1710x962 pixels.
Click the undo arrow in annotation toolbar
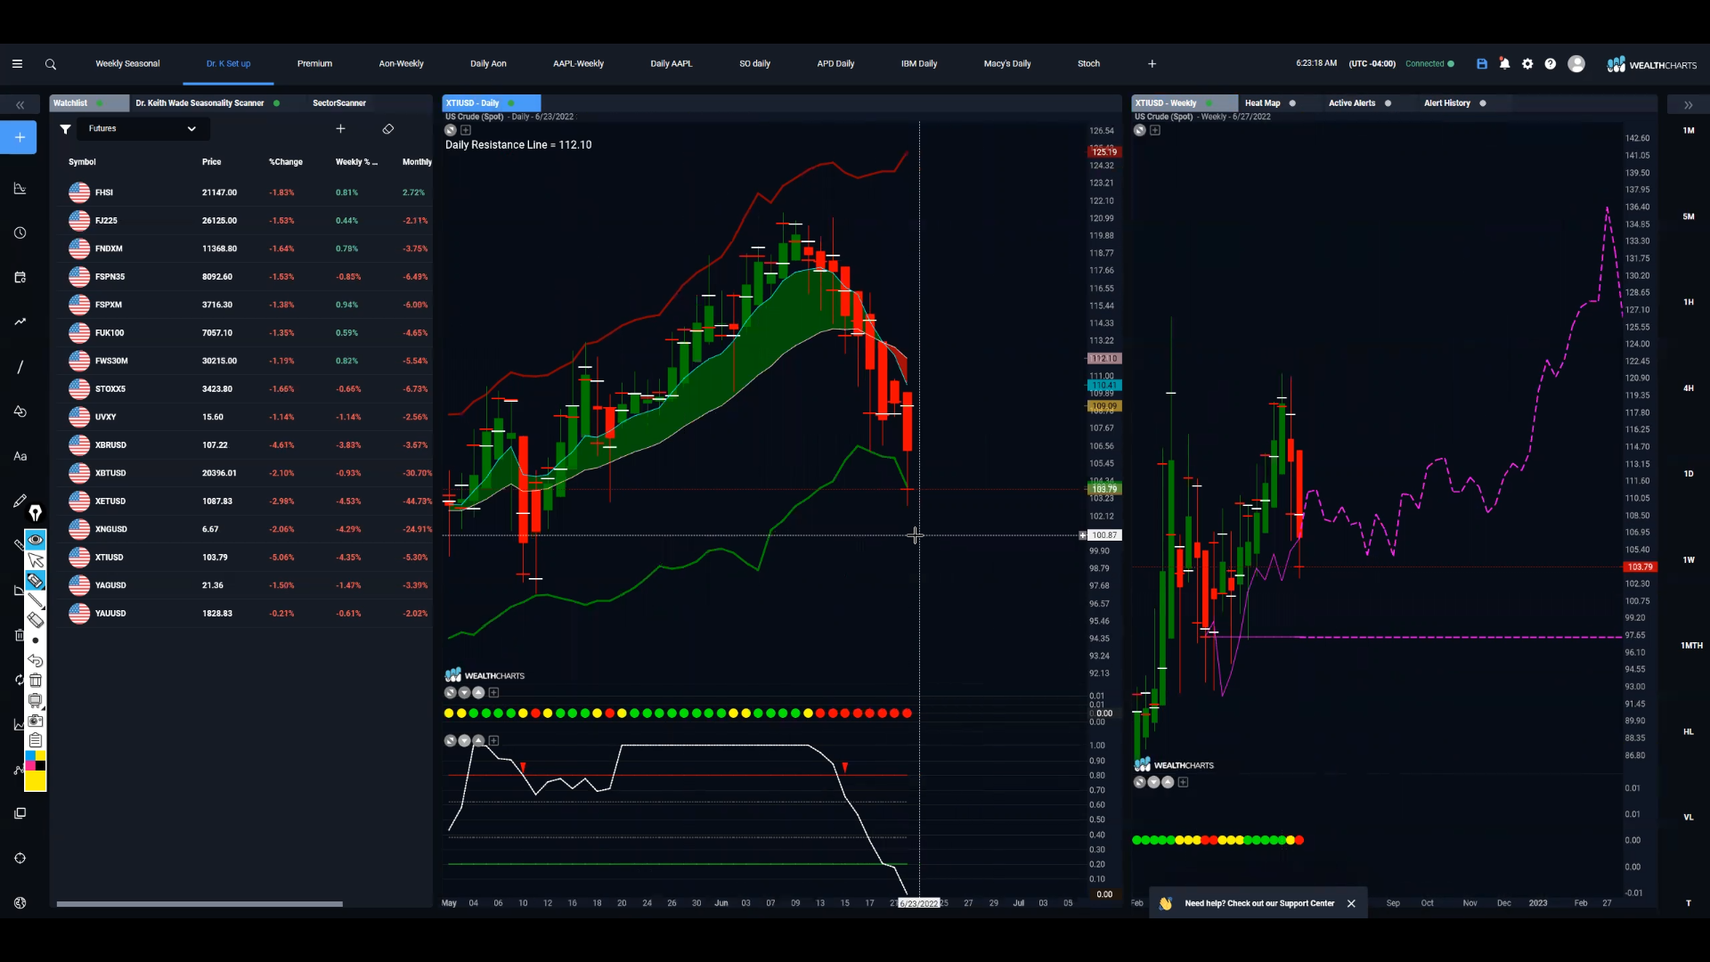point(36,660)
